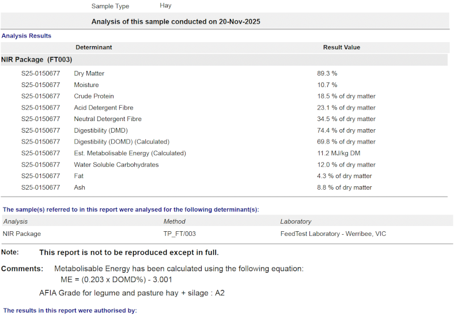Click the Water Soluble Carbohydrates label
The image size is (461, 316).
click(x=116, y=165)
